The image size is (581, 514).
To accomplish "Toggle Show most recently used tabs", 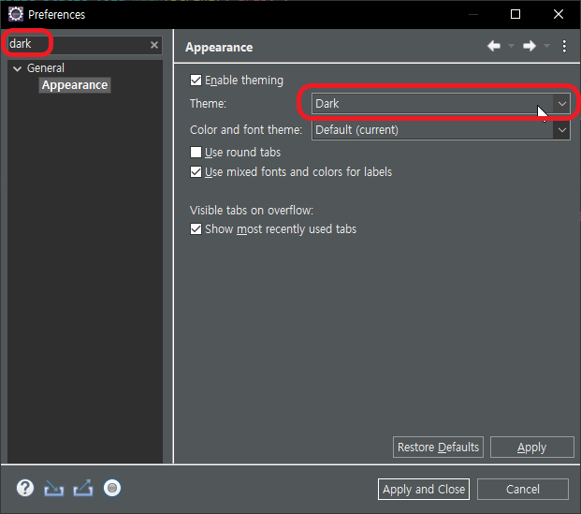I will coord(196,229).
